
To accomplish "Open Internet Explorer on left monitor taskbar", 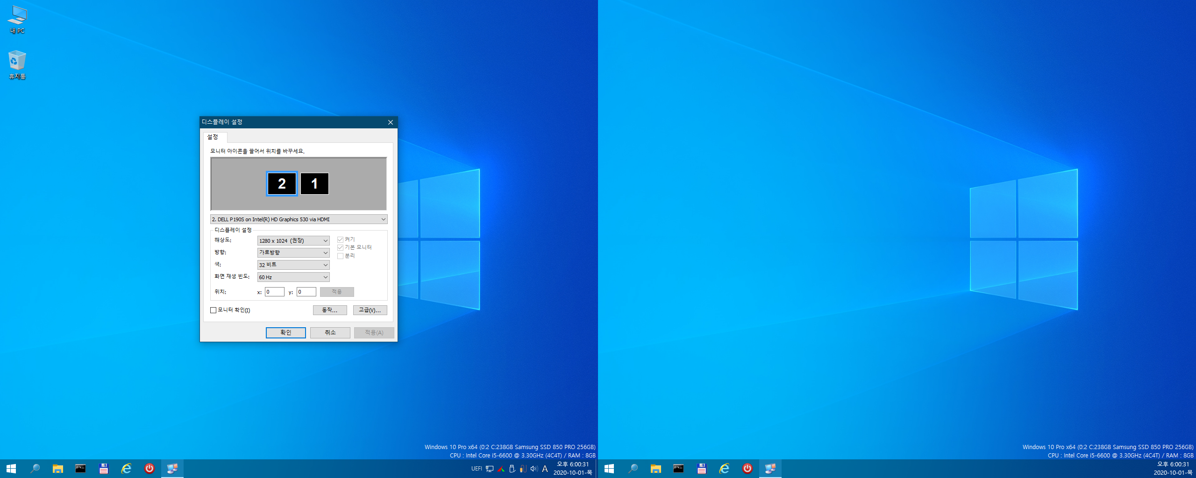I will click(126, 469).
